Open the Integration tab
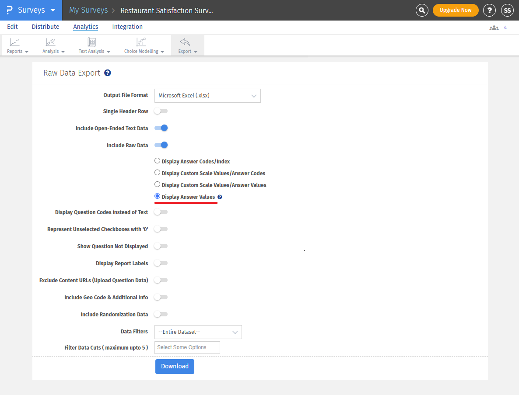Screen dimensions: 519x395 coord(127,27)
